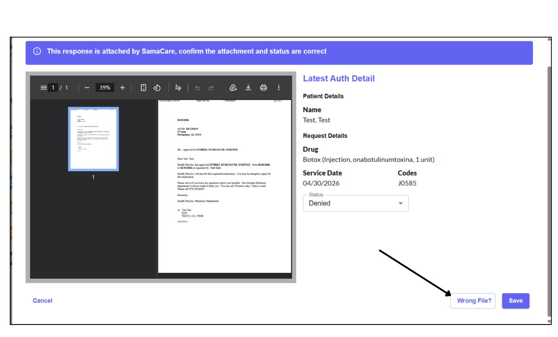Click the Latest Auth Detail heading
Viewport: 558px width, 337px height.
click(x=339, y=78)
